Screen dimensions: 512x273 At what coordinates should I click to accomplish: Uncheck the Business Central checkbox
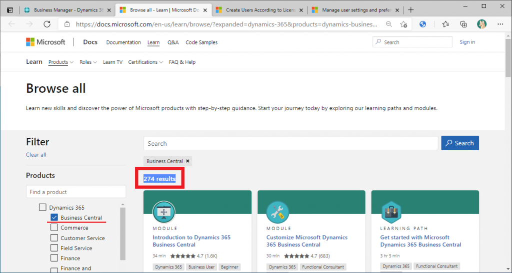coord(54,217)
